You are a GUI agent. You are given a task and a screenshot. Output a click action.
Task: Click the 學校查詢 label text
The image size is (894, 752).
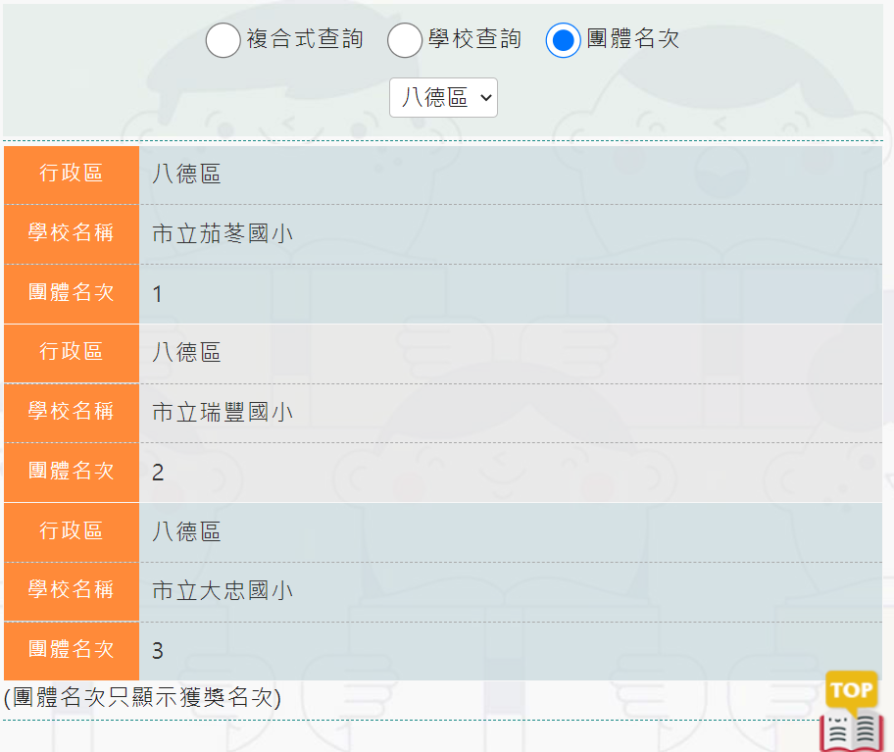tap(474, 39)
